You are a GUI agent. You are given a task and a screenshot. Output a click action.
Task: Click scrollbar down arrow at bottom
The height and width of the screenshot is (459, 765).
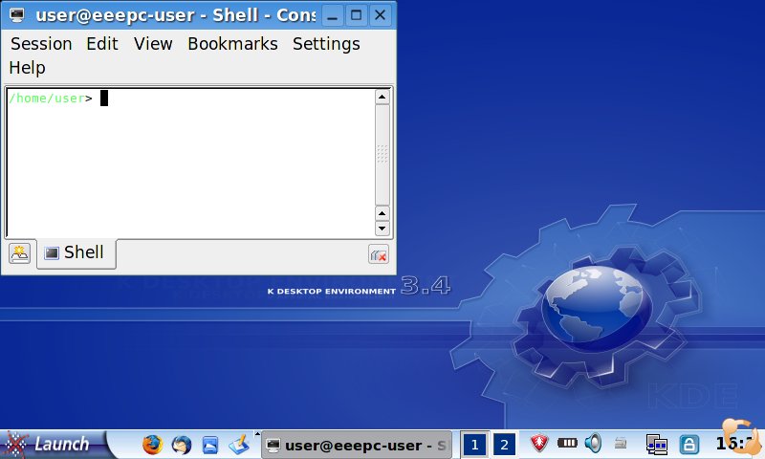(382, 228)
